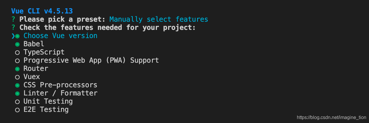Uncheck the Babel feature bullet
Screen dimensions: 369x123
17,44
